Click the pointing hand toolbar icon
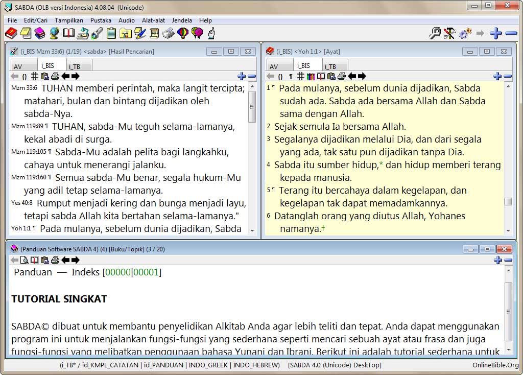The width and height of the screenshot is (523, 375). click(x=211, y=34)
